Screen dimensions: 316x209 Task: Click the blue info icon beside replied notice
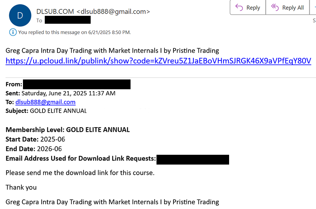pyautogui.click(x=13, y=32)
